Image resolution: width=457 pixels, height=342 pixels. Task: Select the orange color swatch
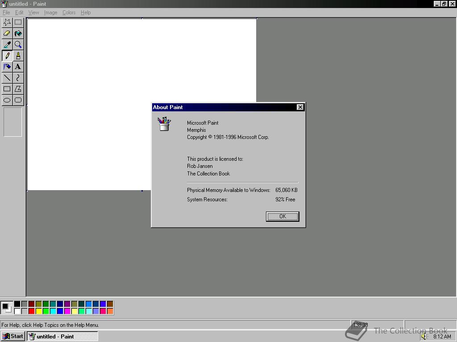(110, 311)
